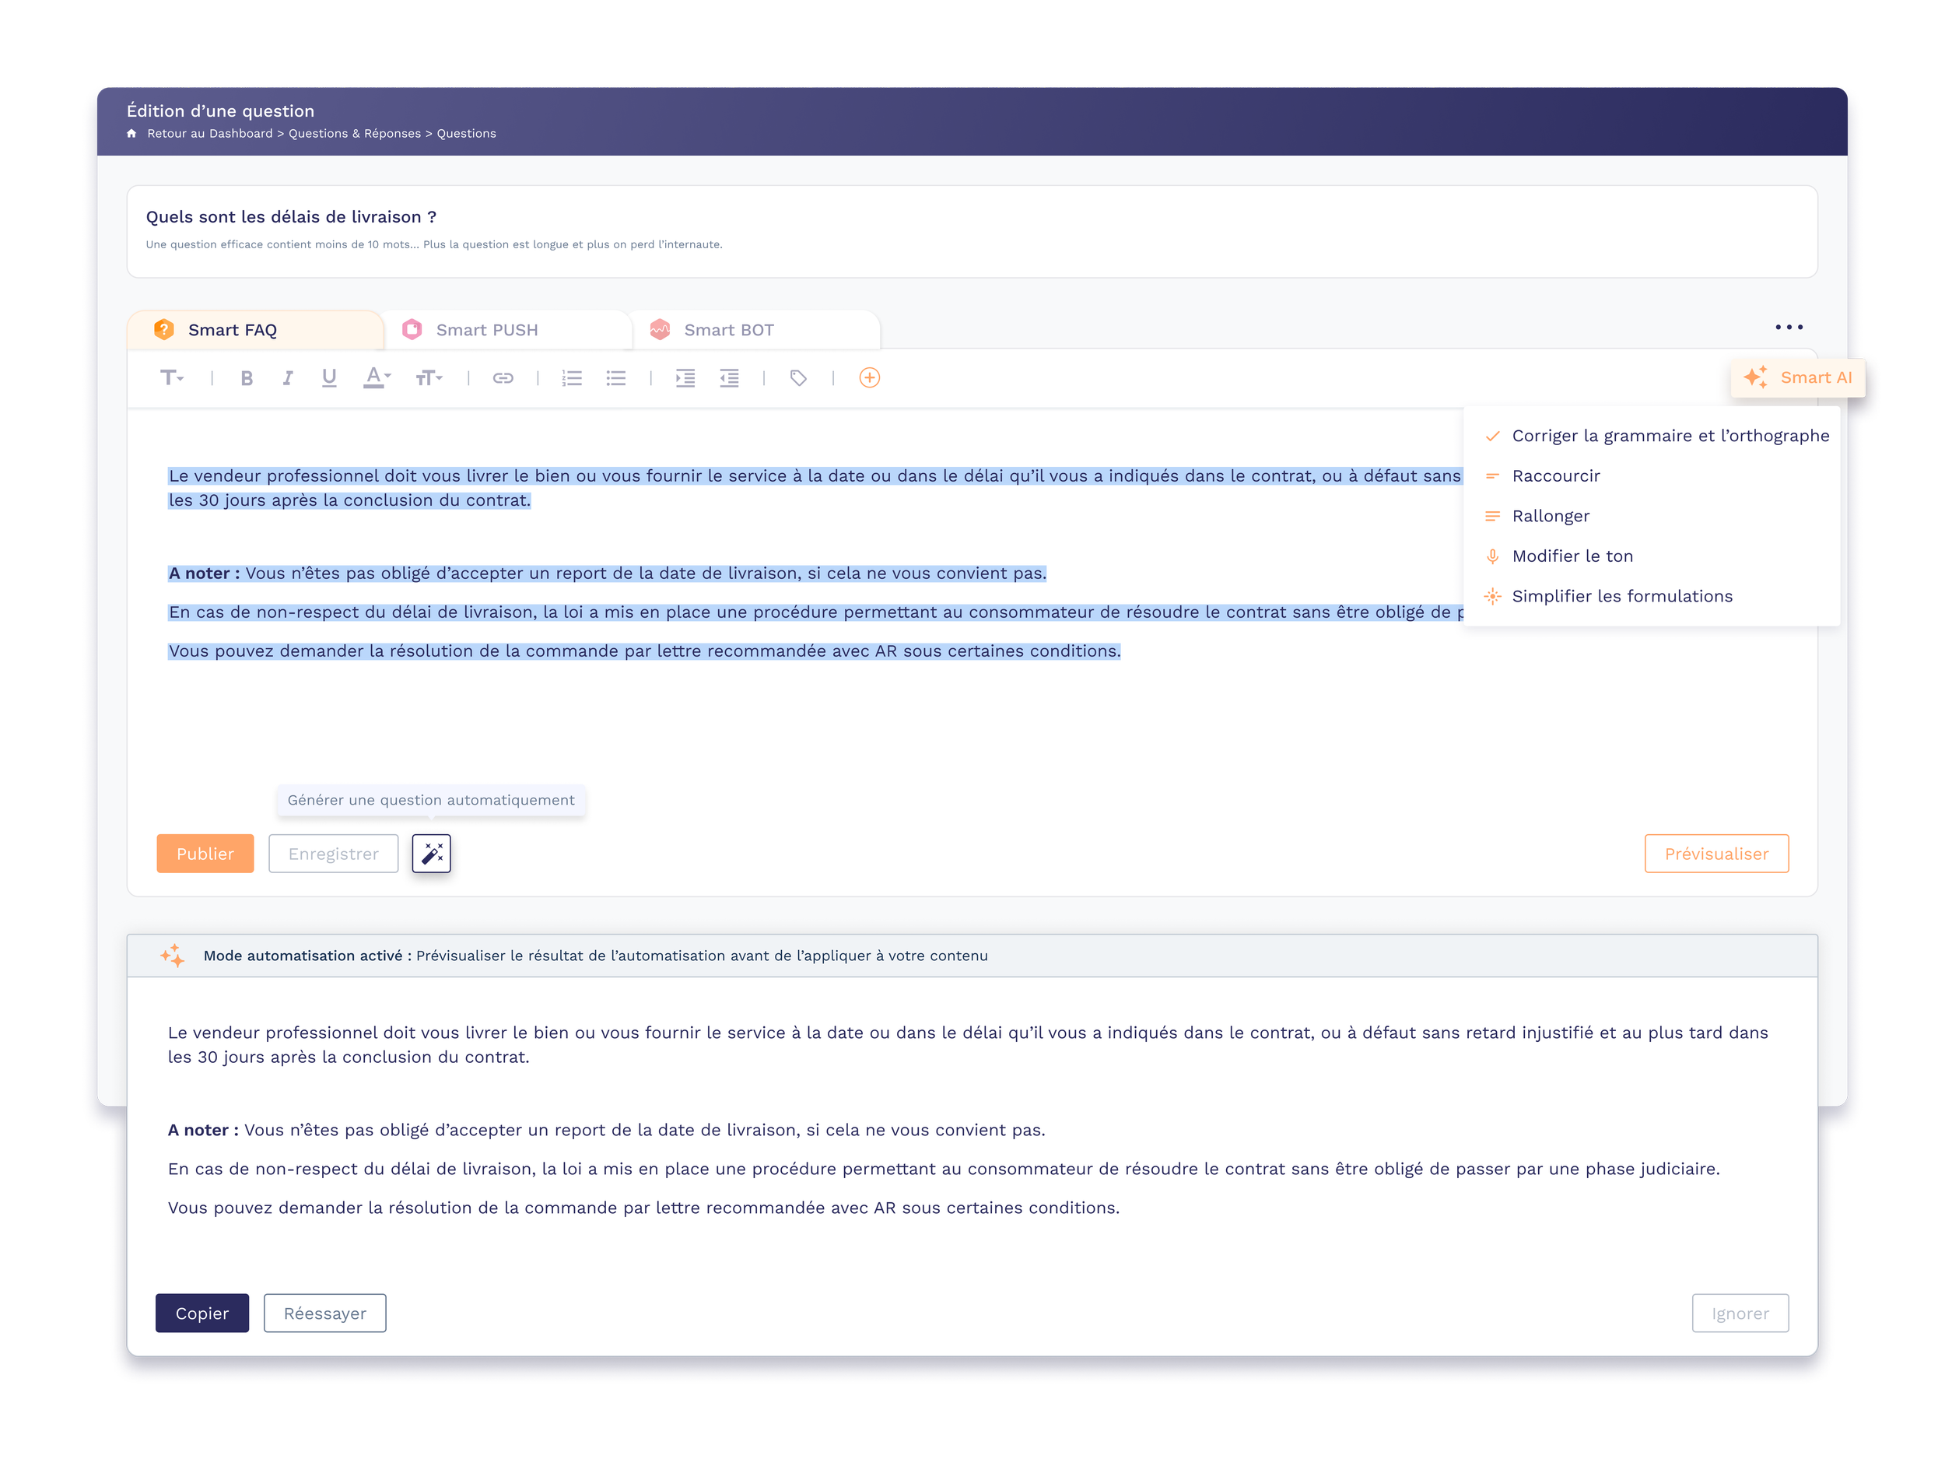This screenshot has height=1459, width=1945.
Task: Open the text style T dropdown
Action: [171, 378]
